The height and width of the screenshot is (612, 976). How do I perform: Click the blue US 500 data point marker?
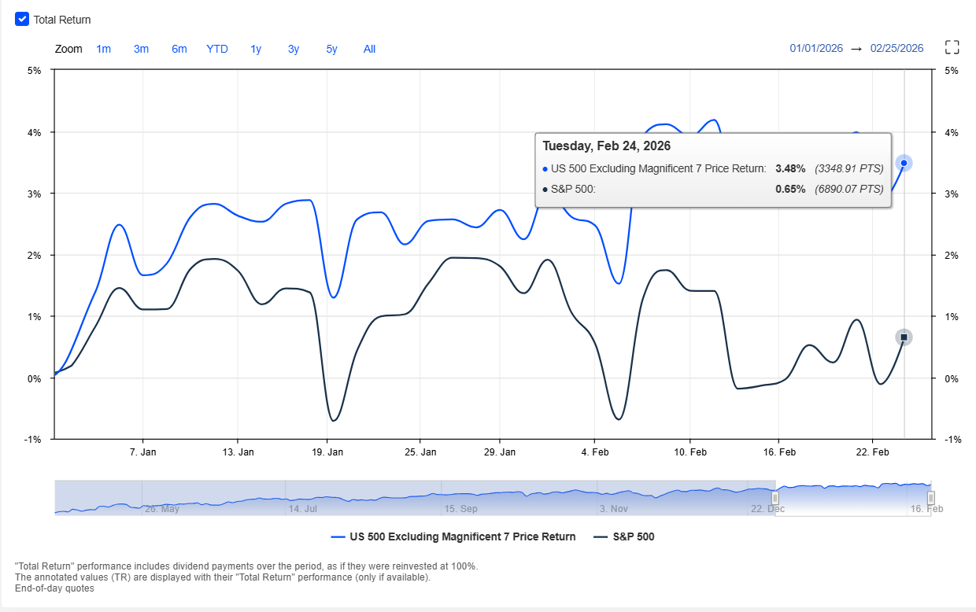click(x=904, y=163)
